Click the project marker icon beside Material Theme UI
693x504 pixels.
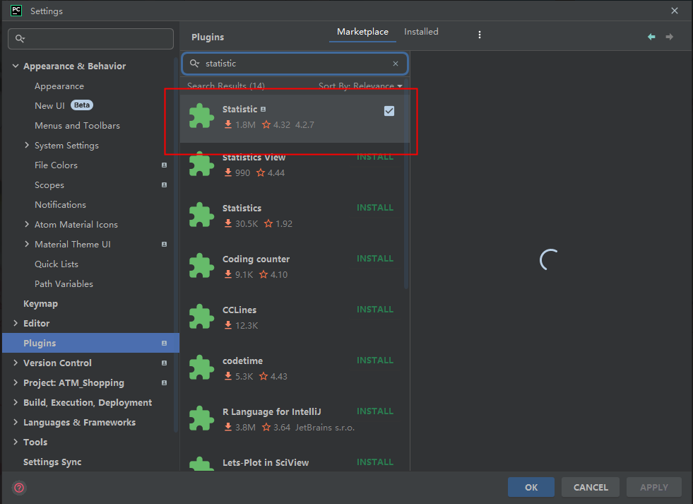coord(164,244)
